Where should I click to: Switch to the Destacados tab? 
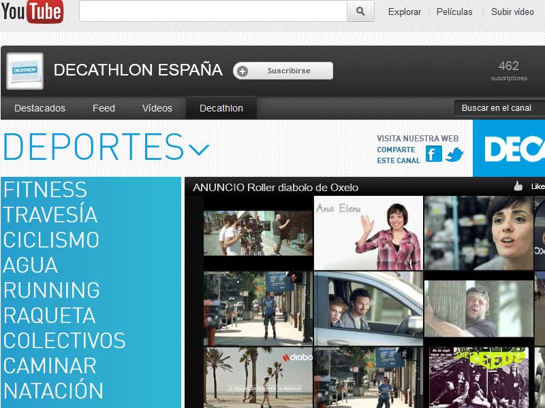40,108
